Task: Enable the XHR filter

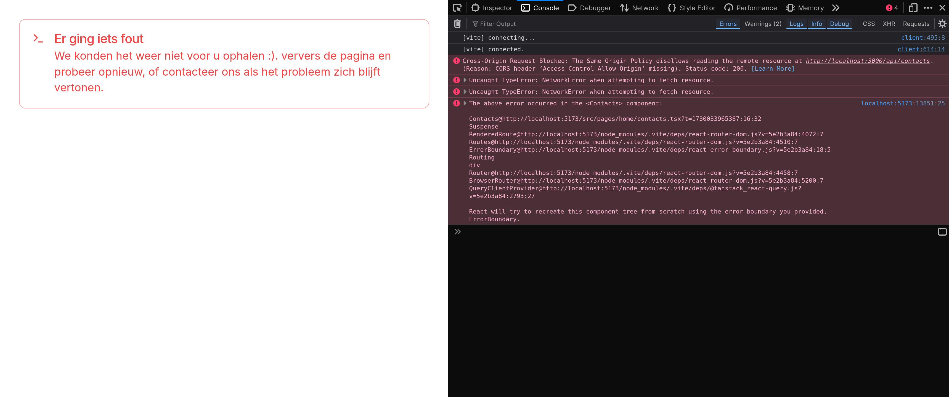Action: pyautogui.click(x=888, y=24)
